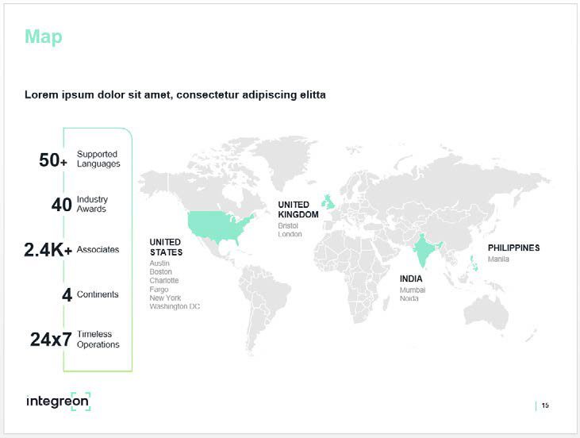The width and height of the screenshot is (580, 438).
Task: Click the highlighted United States map shape
Action: 218,225
